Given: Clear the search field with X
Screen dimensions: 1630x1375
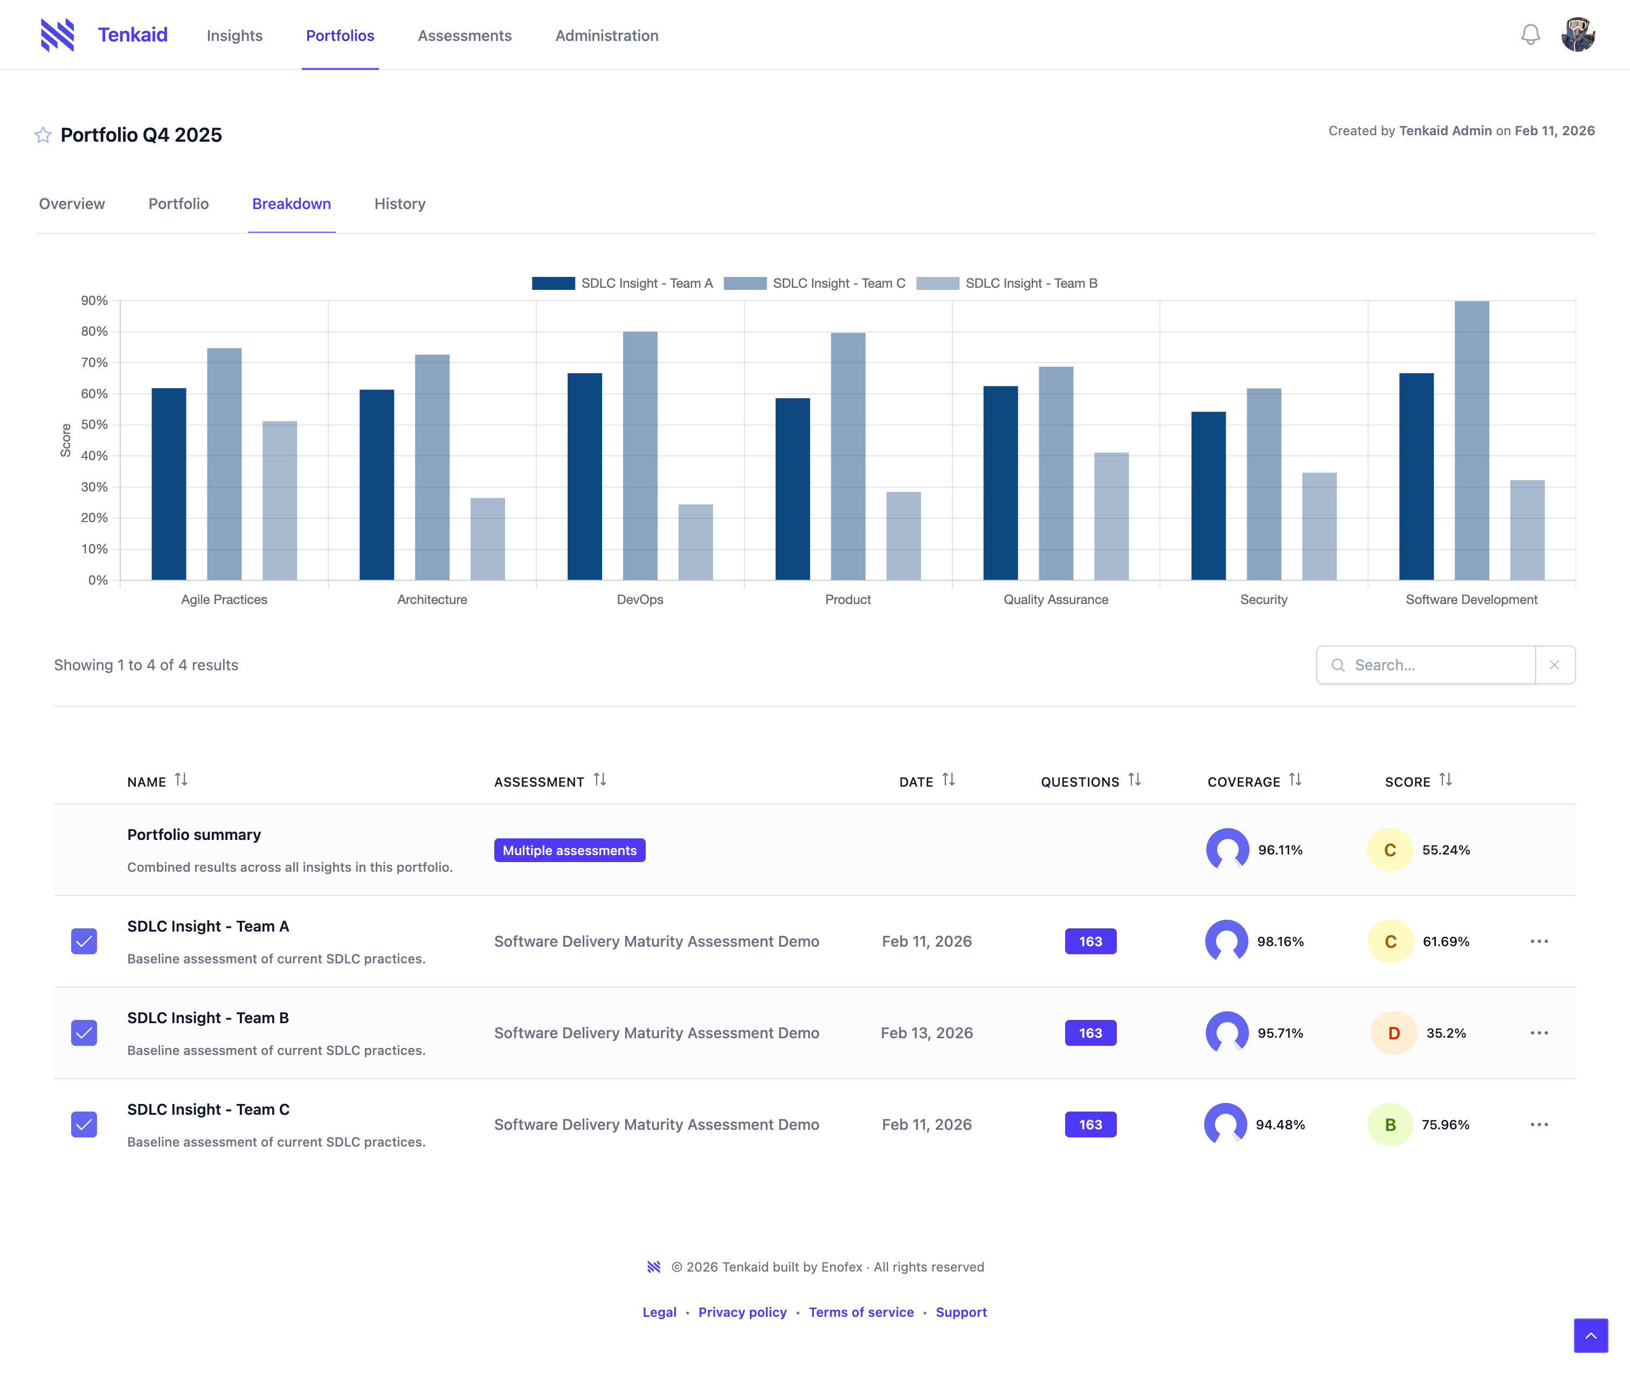Looking at the screenshot, I should [x=1555, y=665].
